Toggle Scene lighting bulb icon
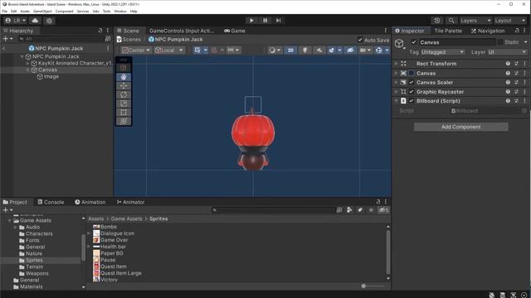 (x=304, y=50)
